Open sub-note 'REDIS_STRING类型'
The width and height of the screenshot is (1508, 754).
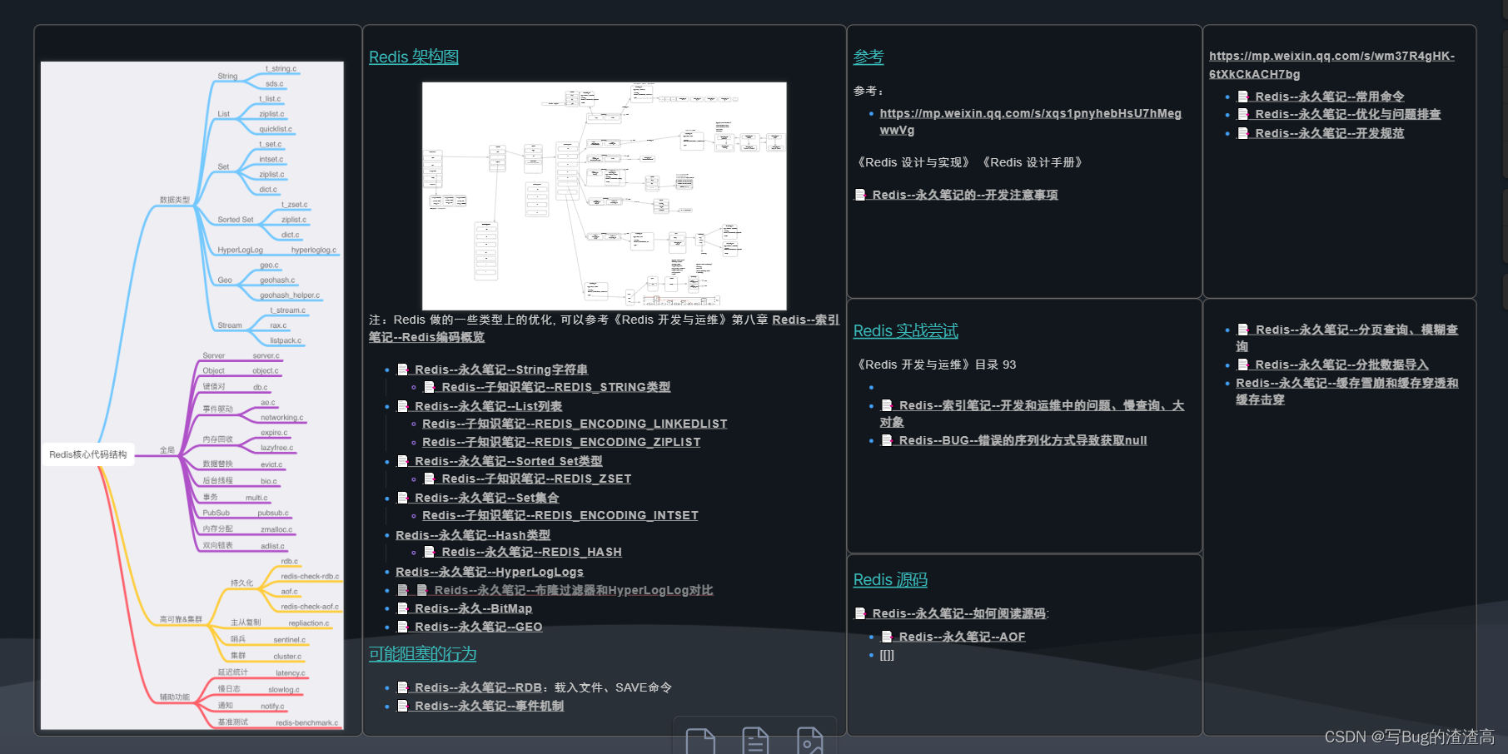[x=556, y=387]
